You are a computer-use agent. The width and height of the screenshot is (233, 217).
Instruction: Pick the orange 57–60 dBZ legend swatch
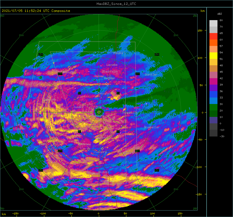point(213,43)
